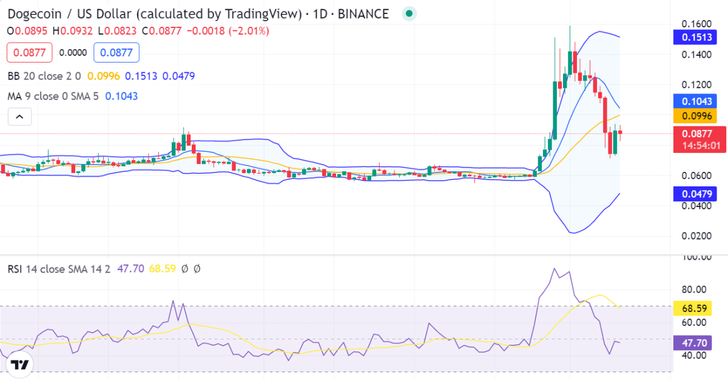Click the spread value 0.0000 between price boxes

click(x=73, y=53)
